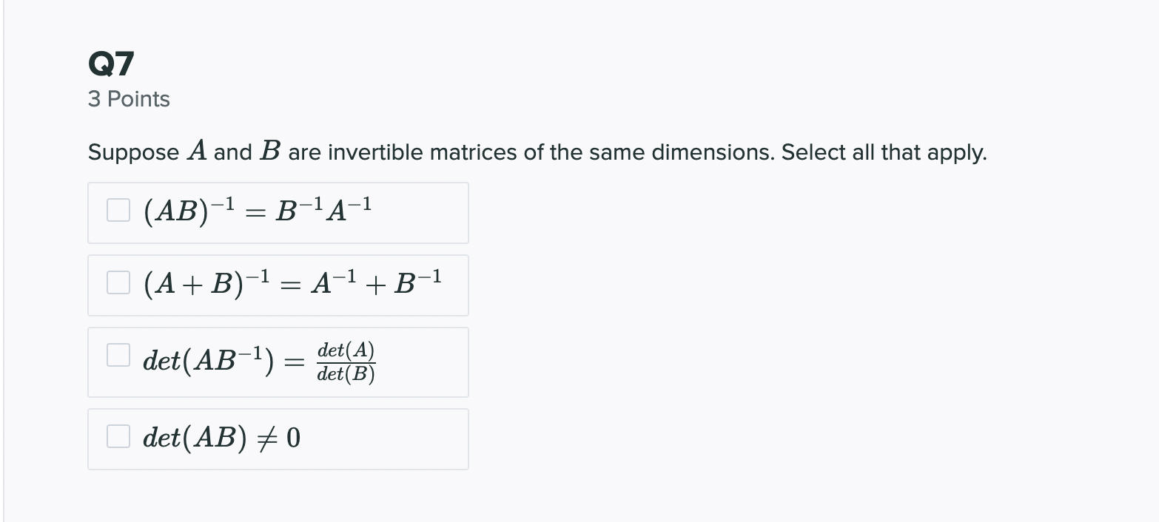This screenshot has height=522, width=1159.
Task: Tick the (A+B)⁻¹ = A⁻¹+B⁻¹ checkbox
Action: (118, 282)
